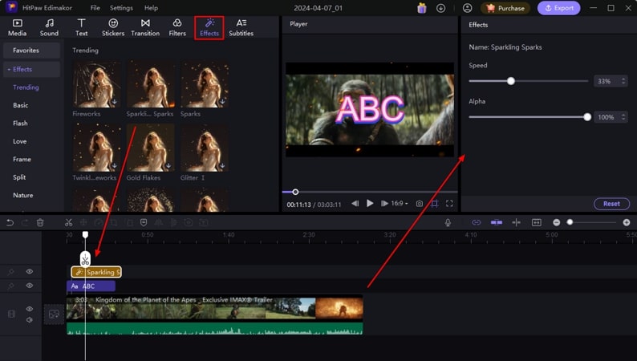Select the Flash effects category

click(20, 123)
